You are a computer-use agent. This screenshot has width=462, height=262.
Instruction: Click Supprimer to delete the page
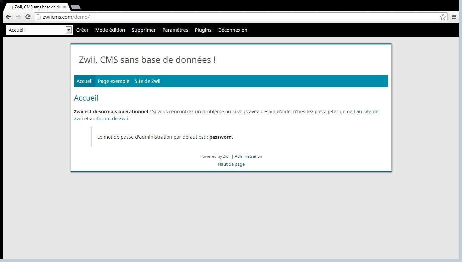(x=143, y=30)
